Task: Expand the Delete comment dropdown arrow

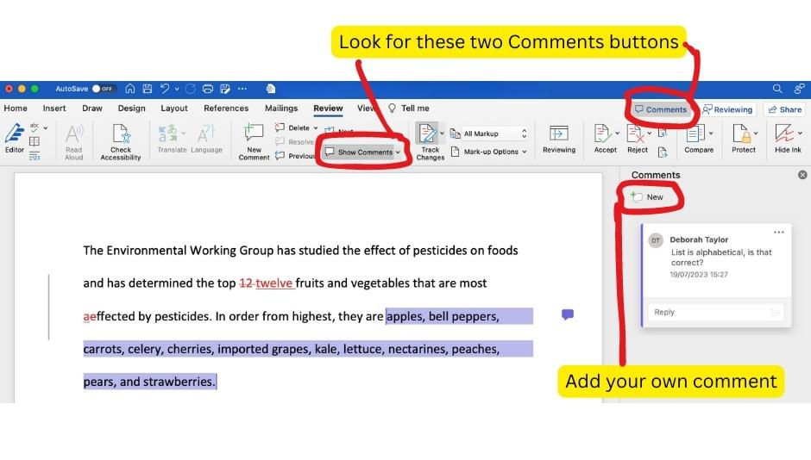Action: click(316, 128)
